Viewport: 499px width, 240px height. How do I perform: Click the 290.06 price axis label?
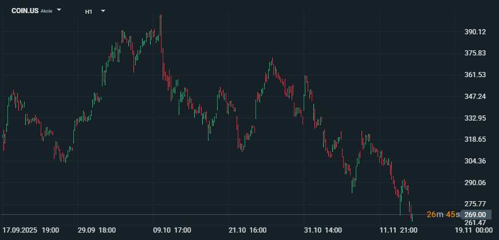tap(475, 183)
